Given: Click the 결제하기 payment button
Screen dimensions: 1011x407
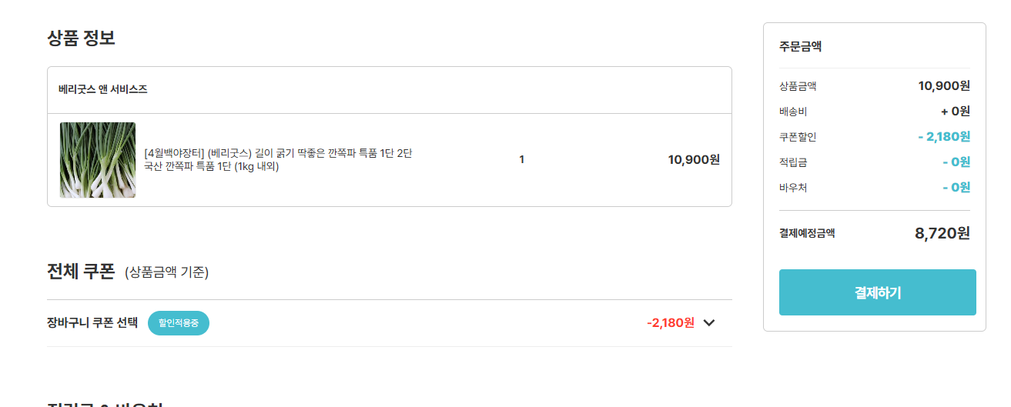Looking at the screenshot, I should tap(877, 292).
